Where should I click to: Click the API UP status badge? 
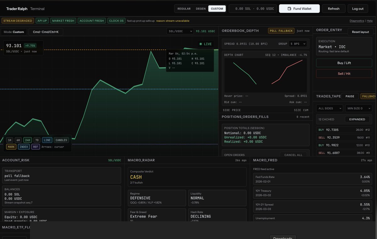click(42, 21)
